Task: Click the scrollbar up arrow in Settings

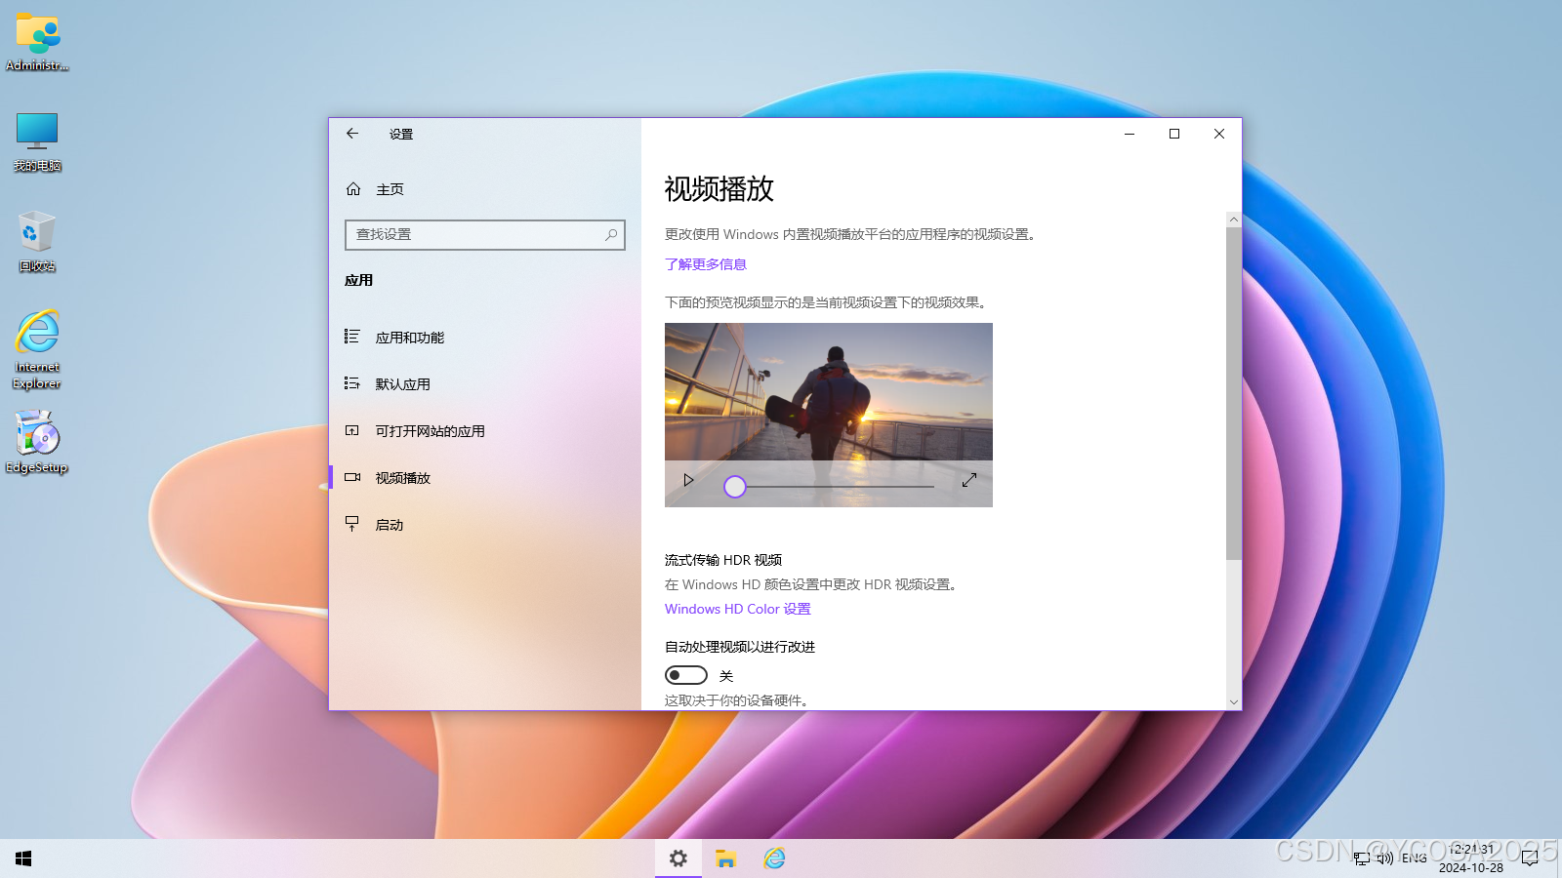Action: coord(1234,220)
